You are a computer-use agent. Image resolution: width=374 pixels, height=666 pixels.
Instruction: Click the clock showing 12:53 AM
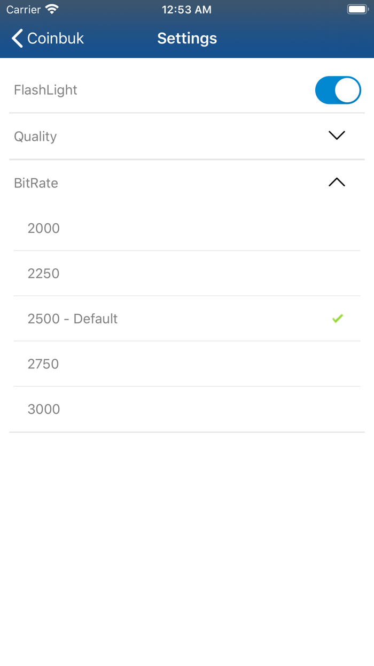tap(186, 9)
